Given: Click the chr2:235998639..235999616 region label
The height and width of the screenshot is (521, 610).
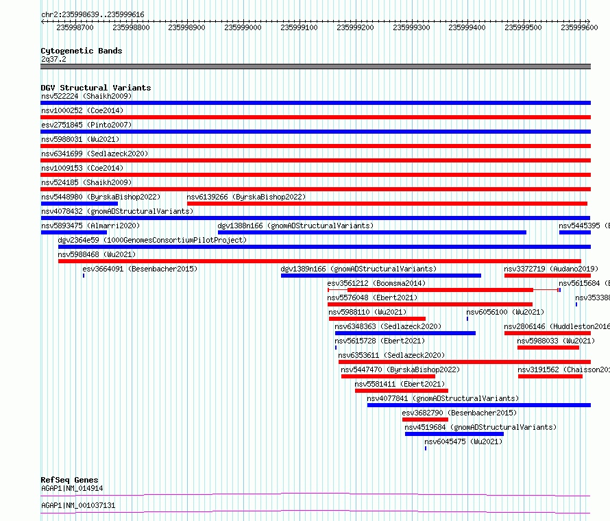Looking at the screenshot, I should pos(93,14).
